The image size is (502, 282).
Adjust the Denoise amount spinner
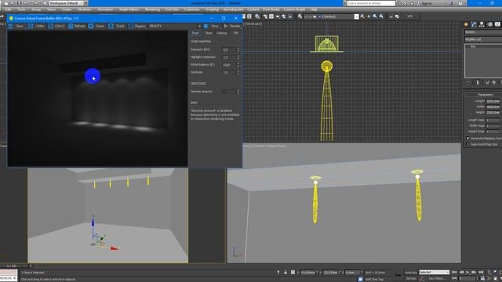click(x=238, y=92)
